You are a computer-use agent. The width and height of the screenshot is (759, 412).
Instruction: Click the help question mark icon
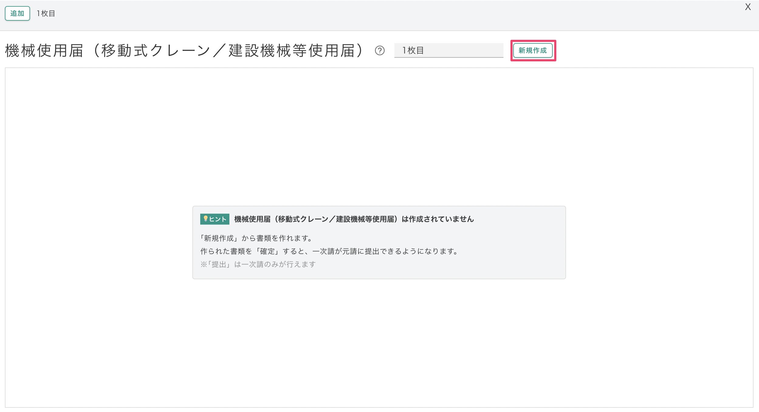pos(379,50)
